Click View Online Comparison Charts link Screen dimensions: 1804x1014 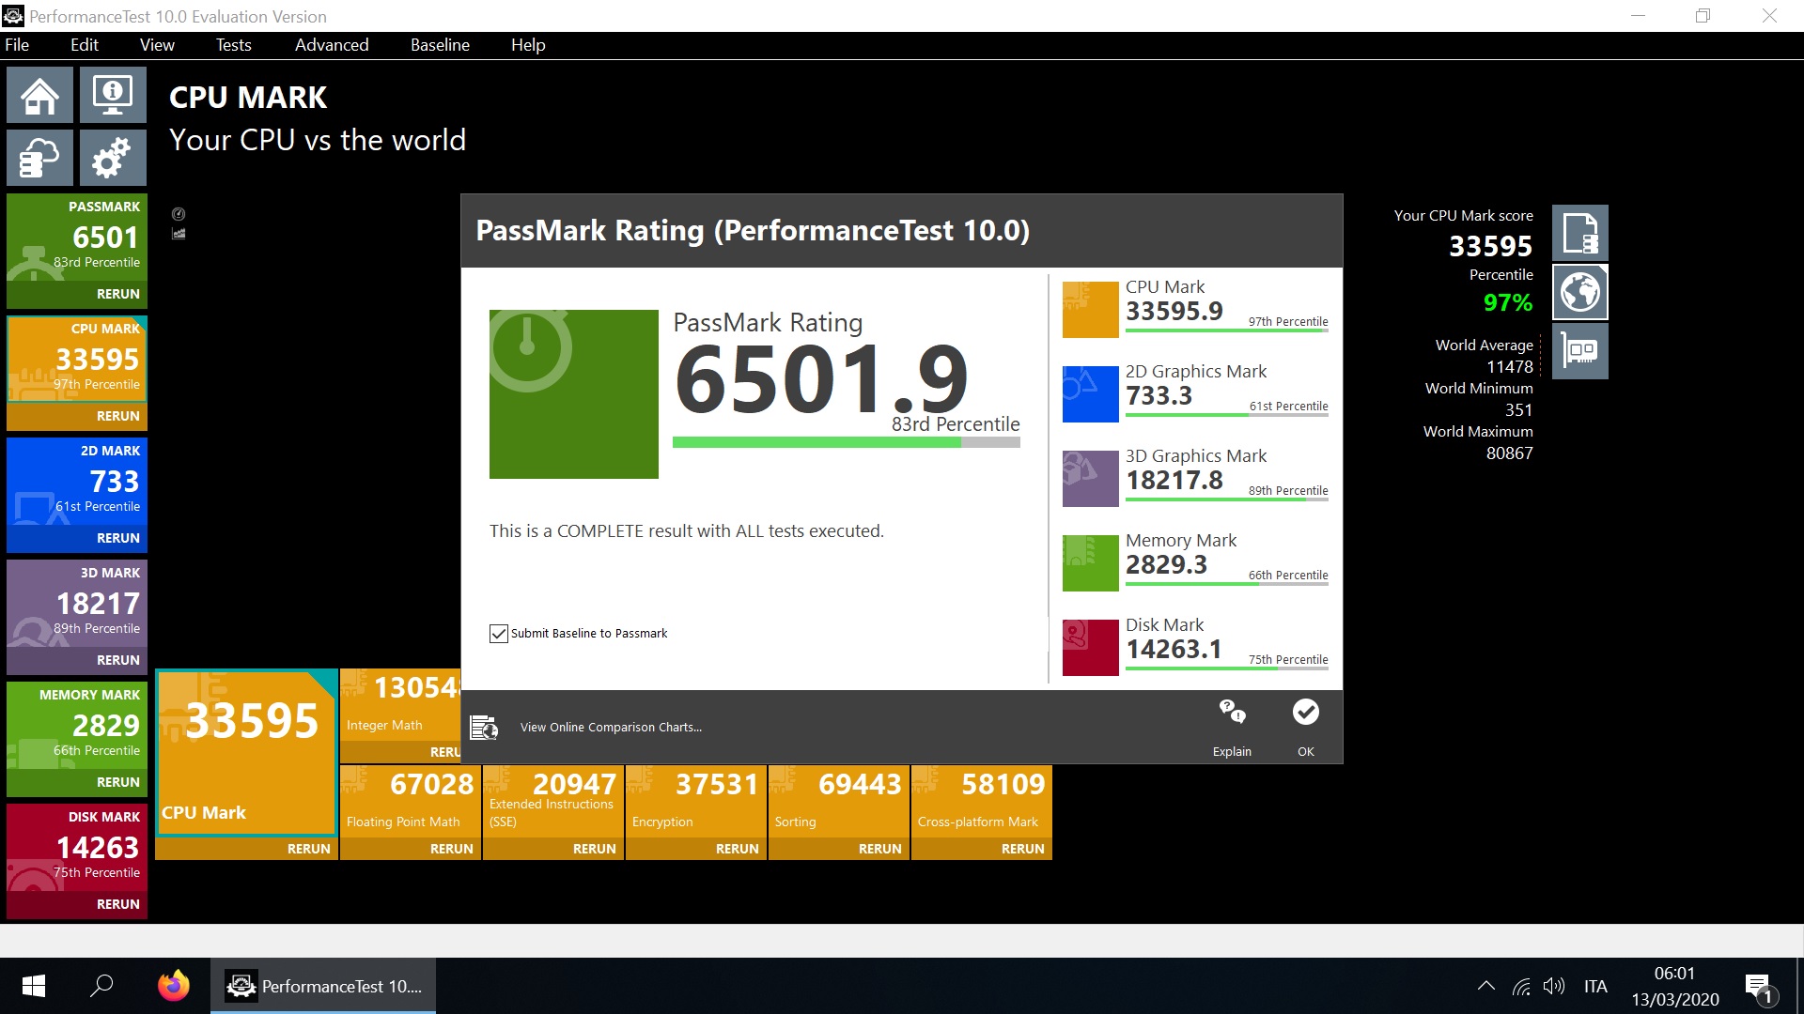tap(611, 728)
